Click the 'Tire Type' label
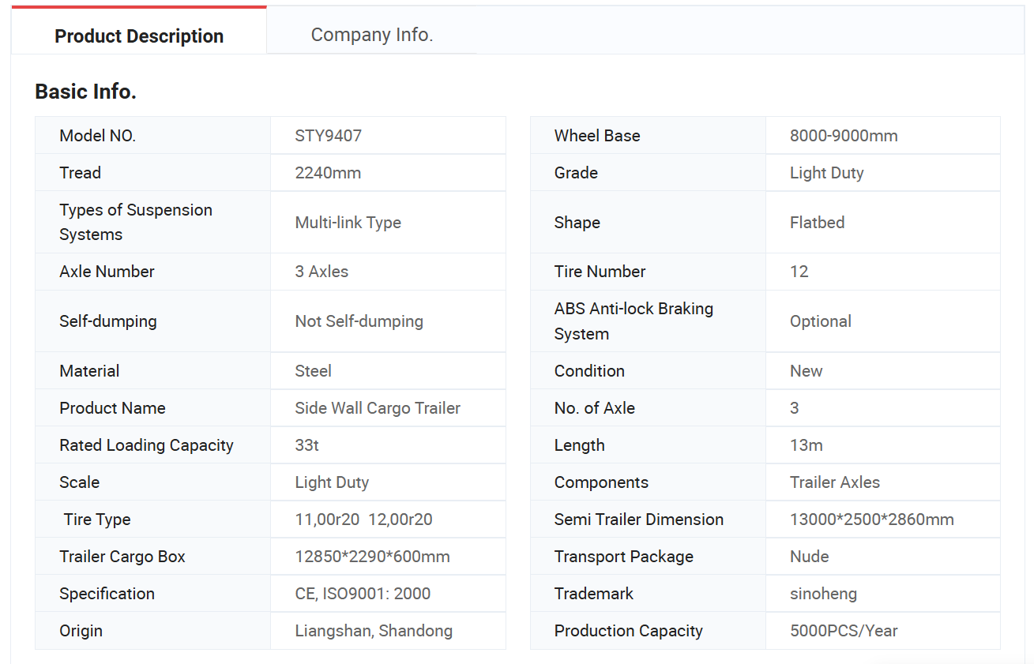Viewport: 1034px width, 664px height. [97, 520]
